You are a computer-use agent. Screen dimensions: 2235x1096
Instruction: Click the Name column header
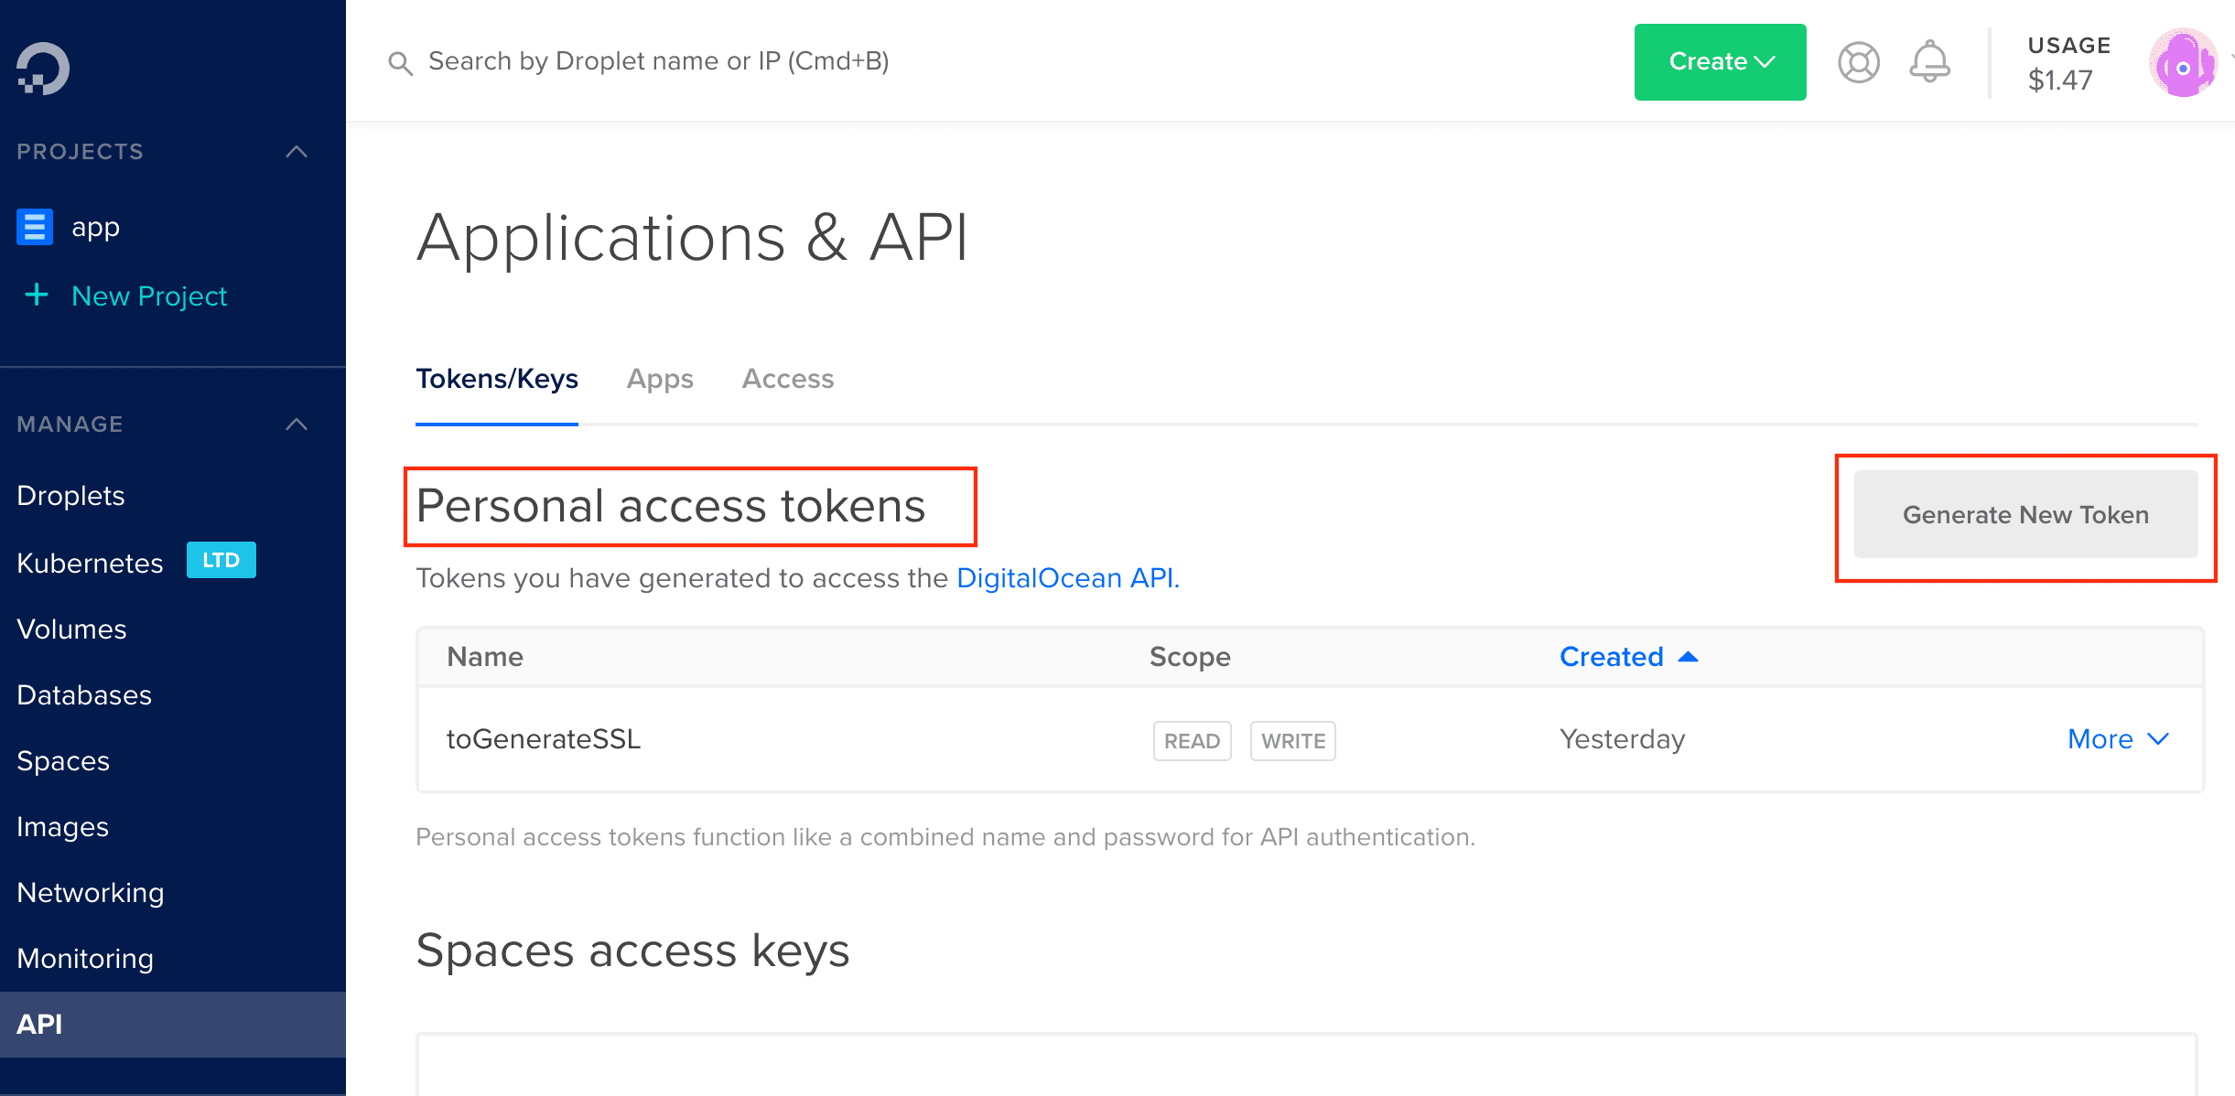click(x=485, y=657)
